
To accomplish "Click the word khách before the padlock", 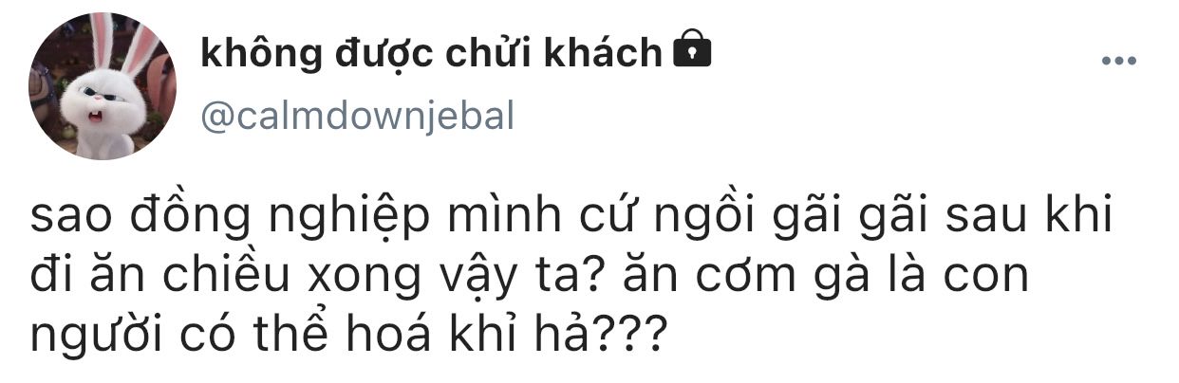I will click(604, 53).
